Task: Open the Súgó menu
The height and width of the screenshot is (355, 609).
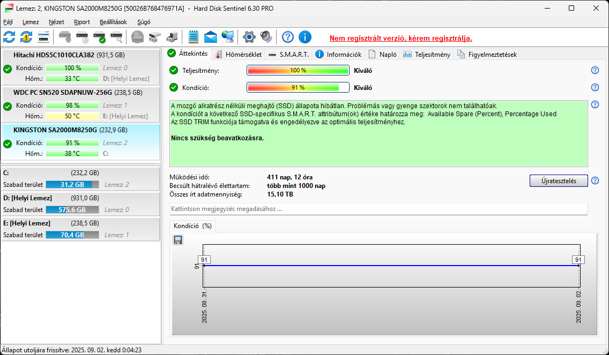Action: (144, 22)
